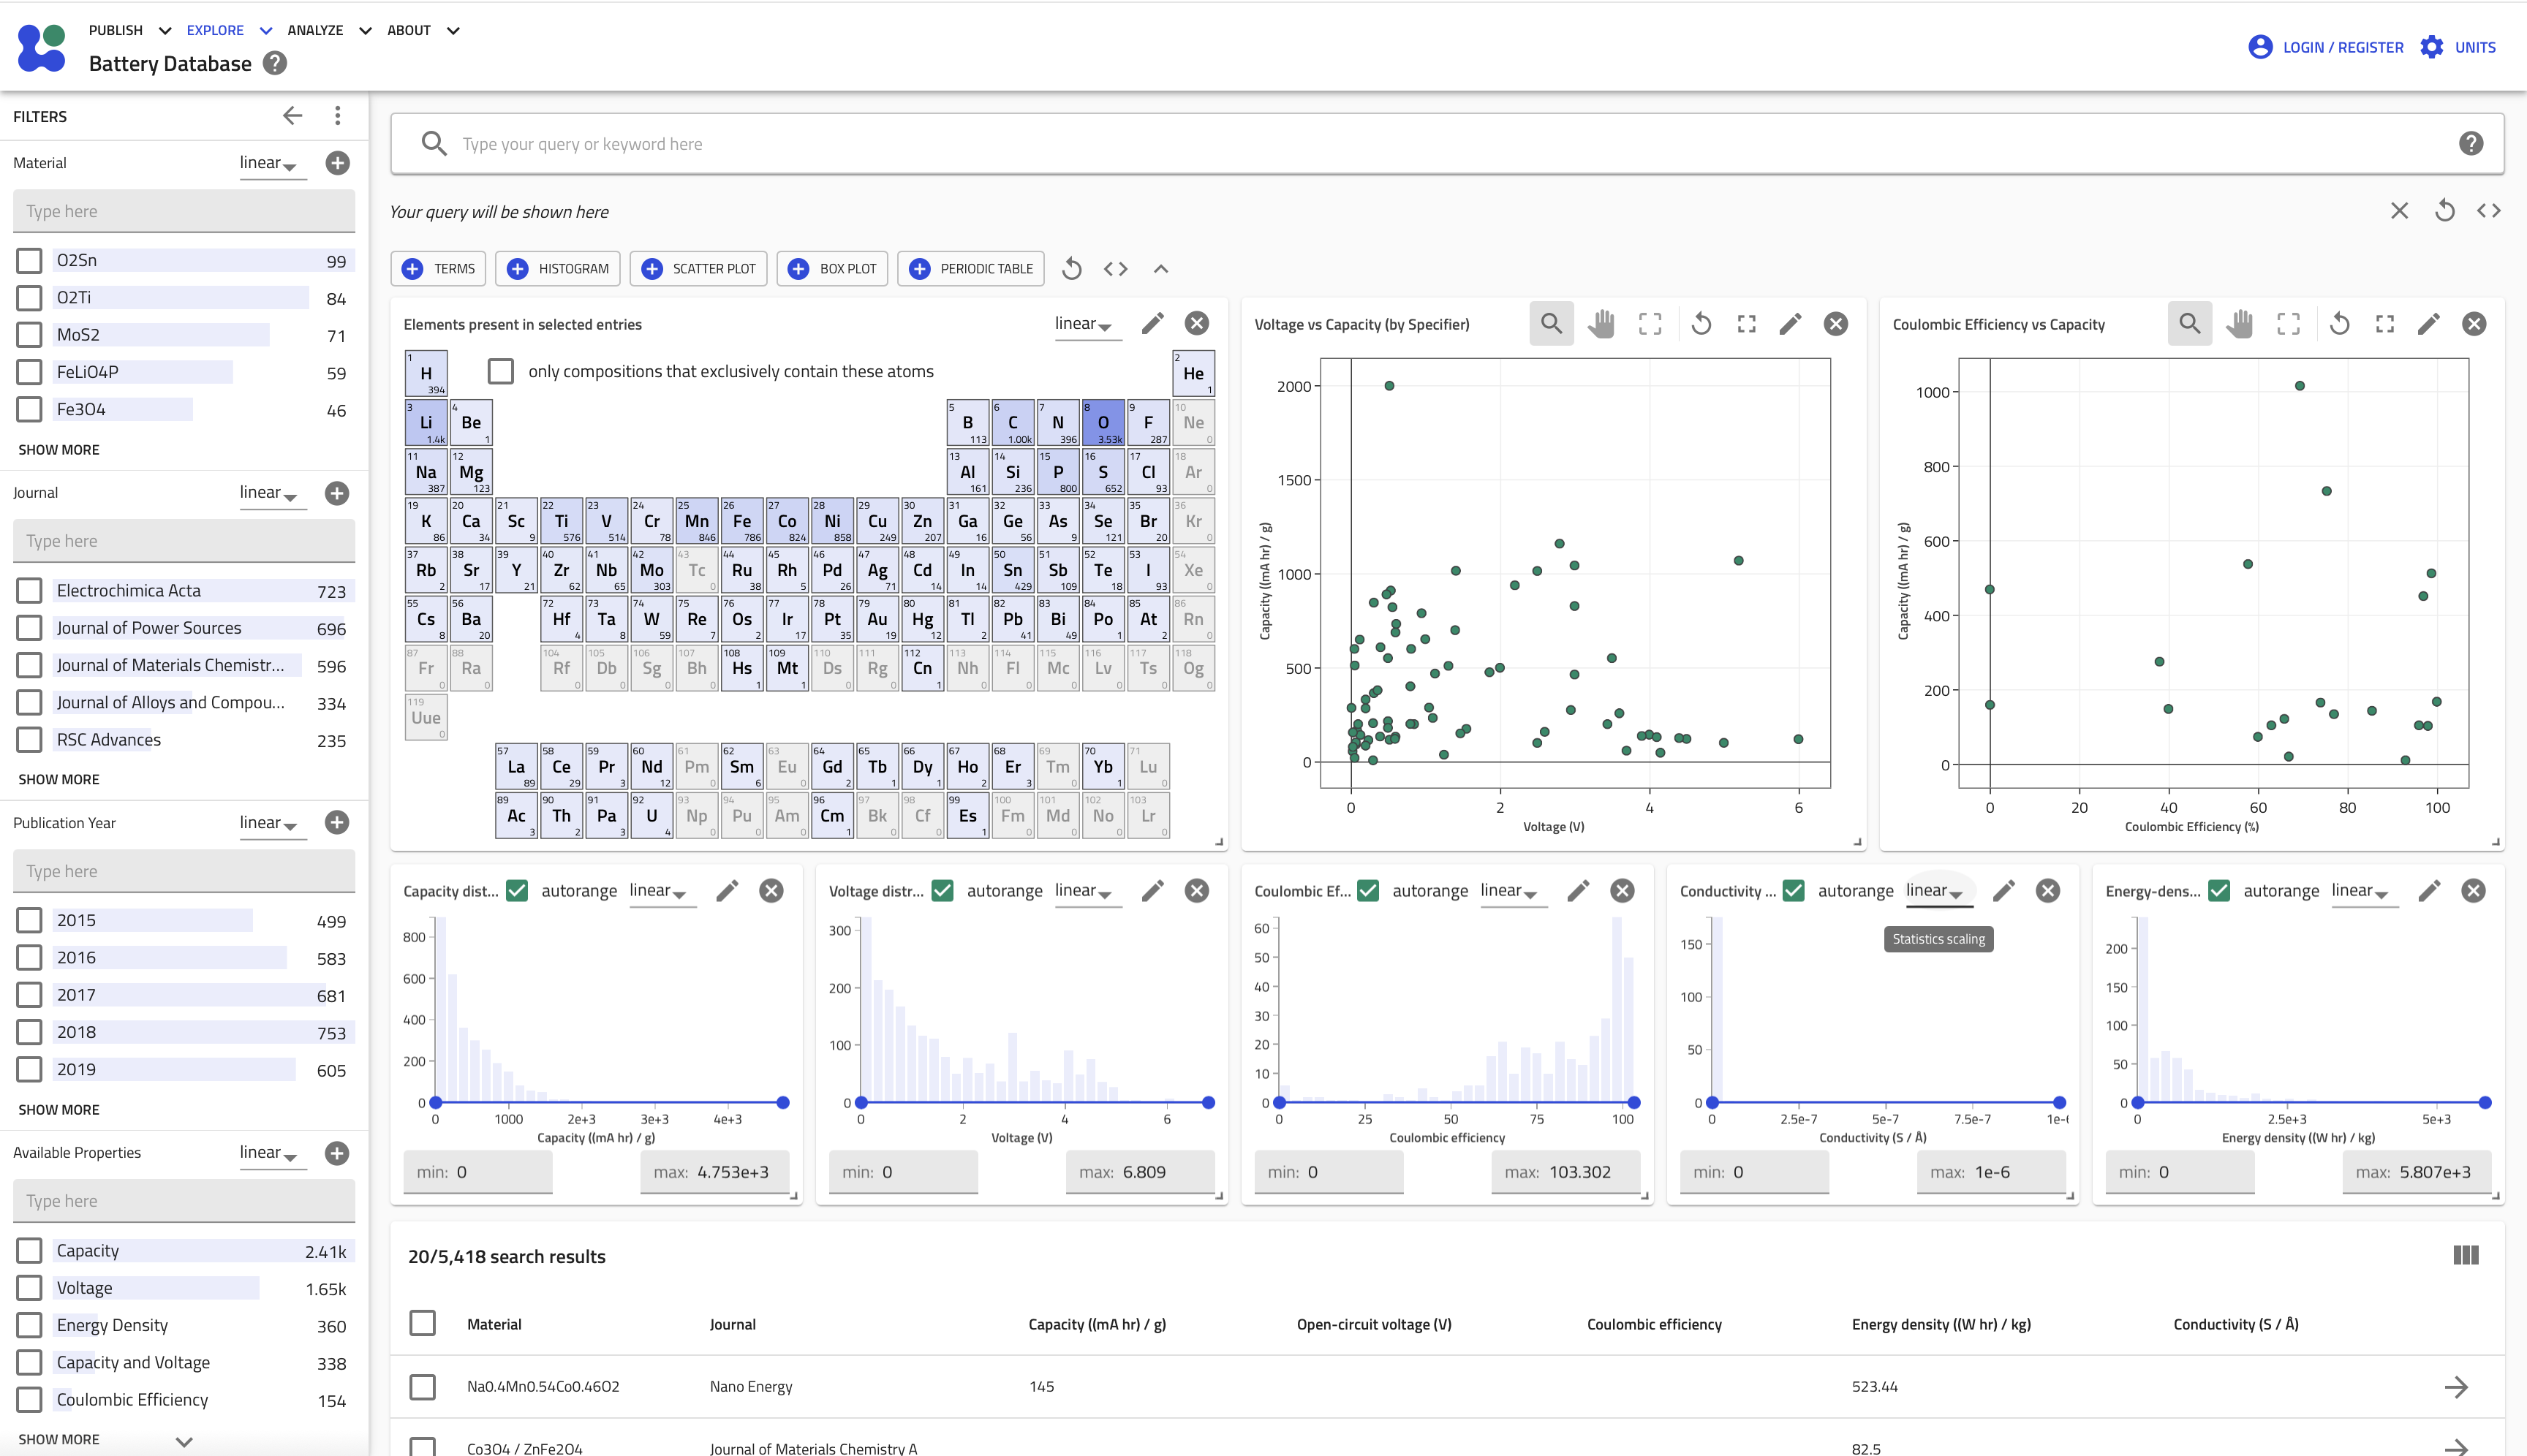The image size is (2527, 1456).
Task: Open UNITS settings
Action: (2458, 47)
